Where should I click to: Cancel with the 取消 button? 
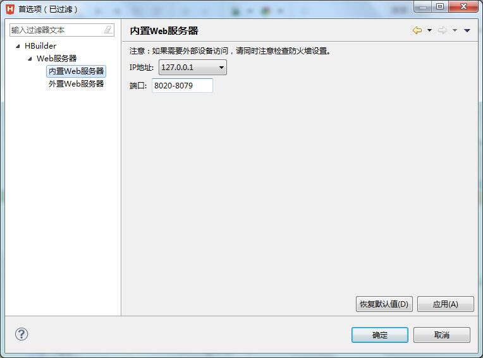pyautogui.click(x=442, y=335)
